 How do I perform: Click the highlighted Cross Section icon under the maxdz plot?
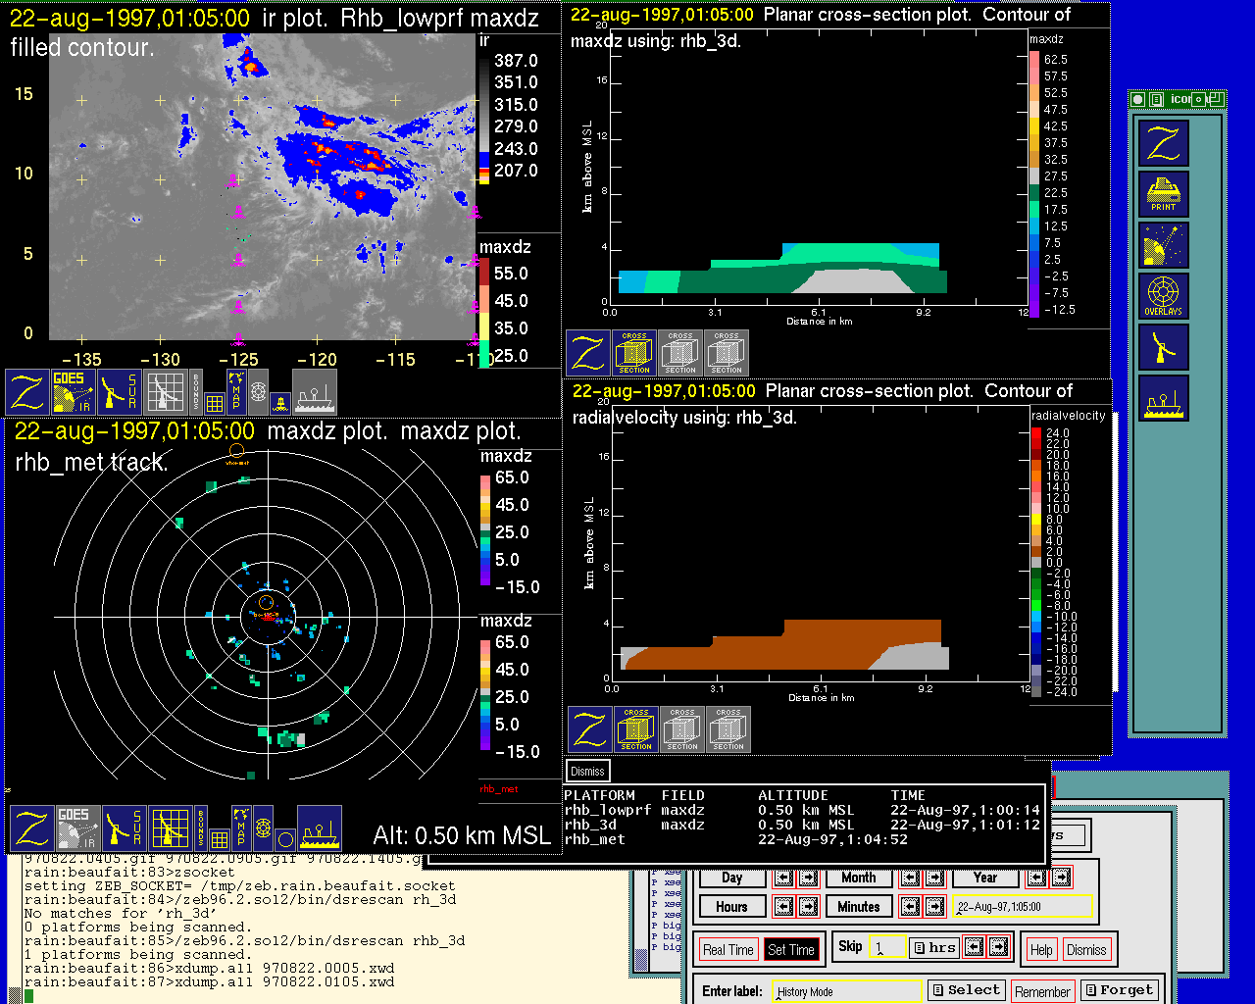coord(634,353)
